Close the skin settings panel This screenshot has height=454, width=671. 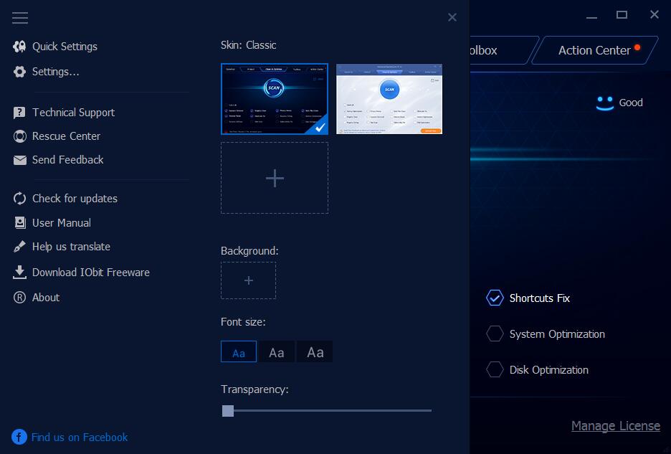pyautogui.click(x=452, y=17)
